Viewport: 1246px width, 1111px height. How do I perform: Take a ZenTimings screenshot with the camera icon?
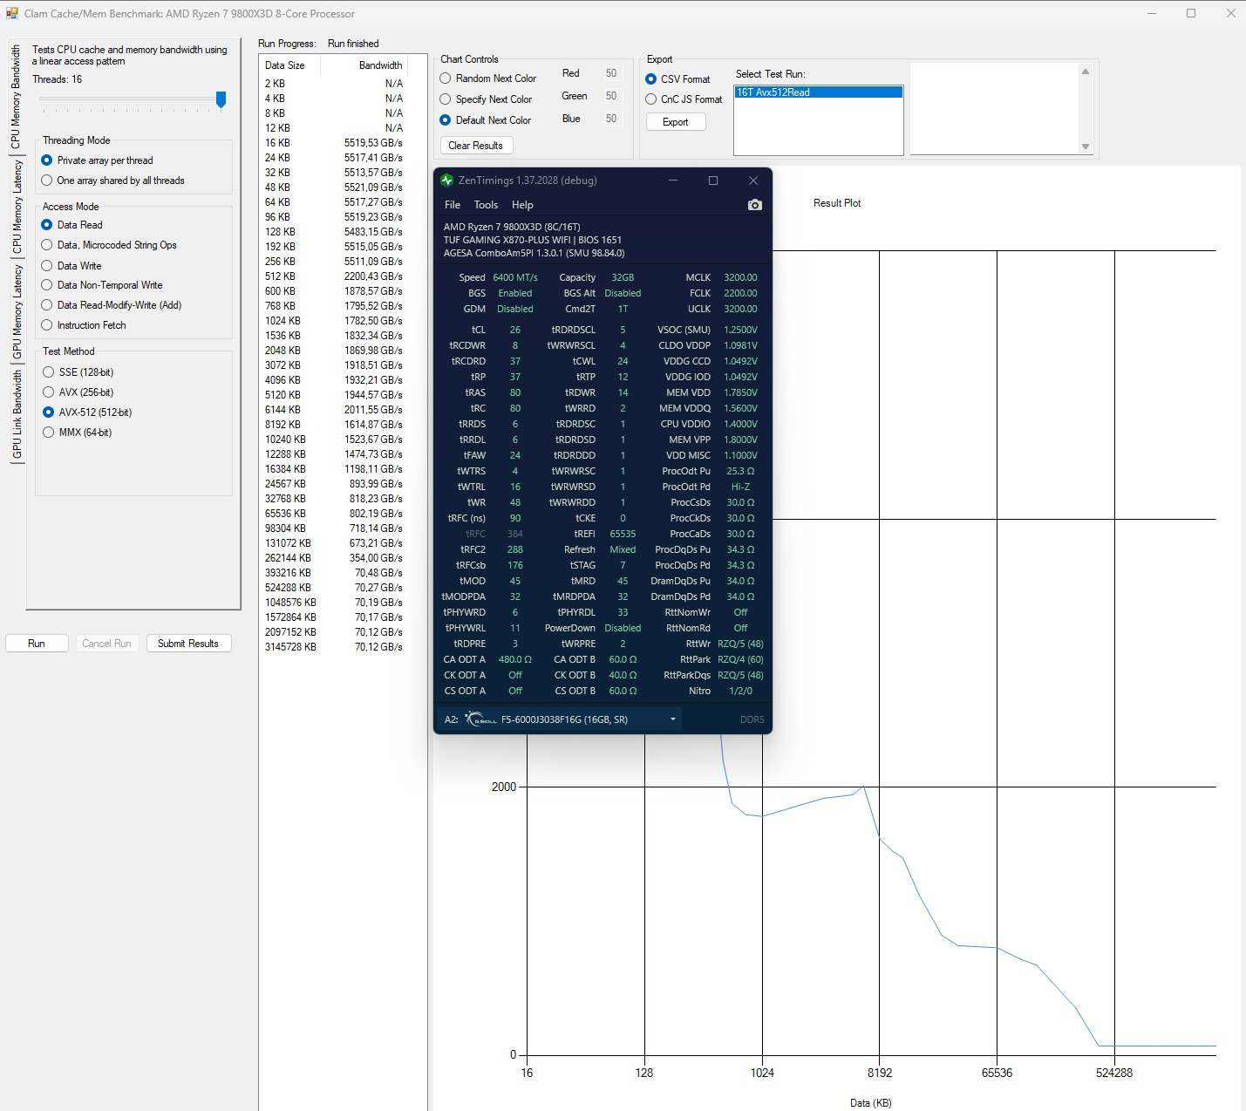click(x=755, y=205)
